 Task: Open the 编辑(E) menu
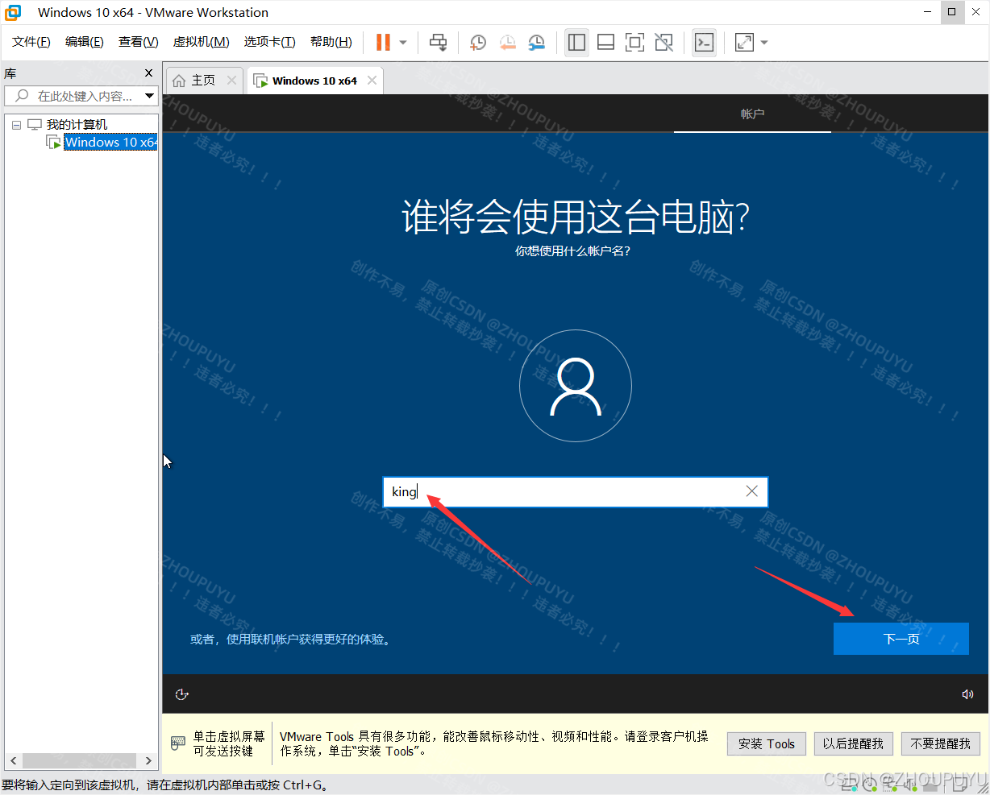(x=85, y=42)
